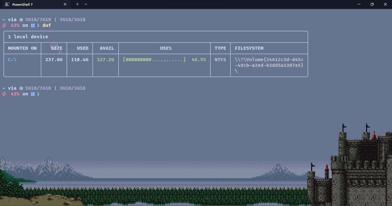This screenshot has height=206, width=392.
Task: Click the Windows logo in first prompt
Action: pyautogui.click(x=33, y=25)
